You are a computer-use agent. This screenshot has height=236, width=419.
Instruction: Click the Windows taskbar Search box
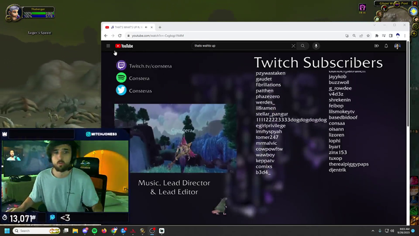pos(37,231)
